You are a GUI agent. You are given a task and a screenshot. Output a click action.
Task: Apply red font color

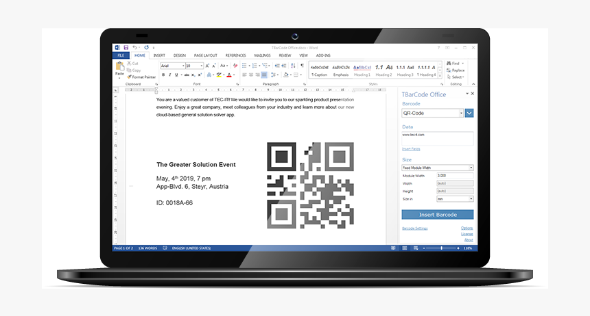point(228,75)
